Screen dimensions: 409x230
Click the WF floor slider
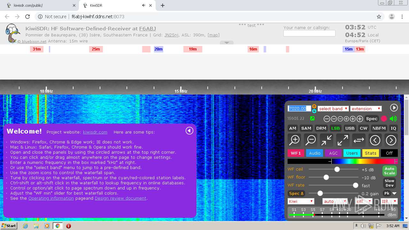pyautogui.click(x=333, y=177)
